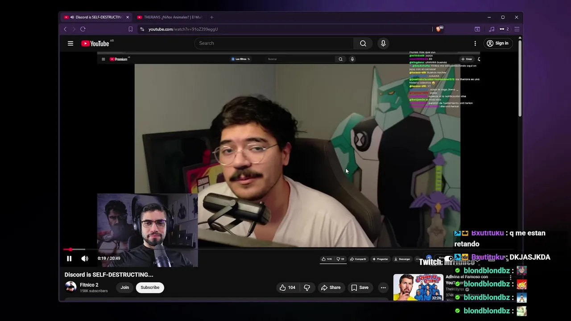Click inner video's 14K like count
This screenshot has width=571, height=321.
[x=327, y=259]
